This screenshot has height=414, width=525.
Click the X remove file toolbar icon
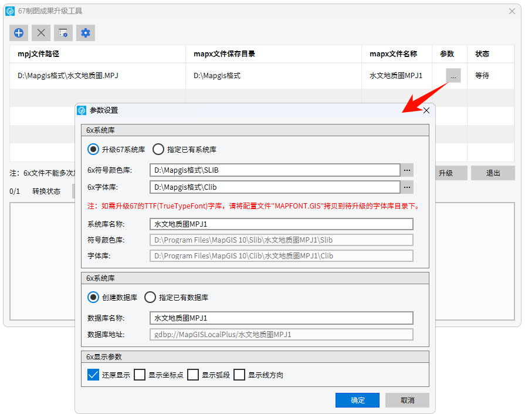[x=41, y=33]
